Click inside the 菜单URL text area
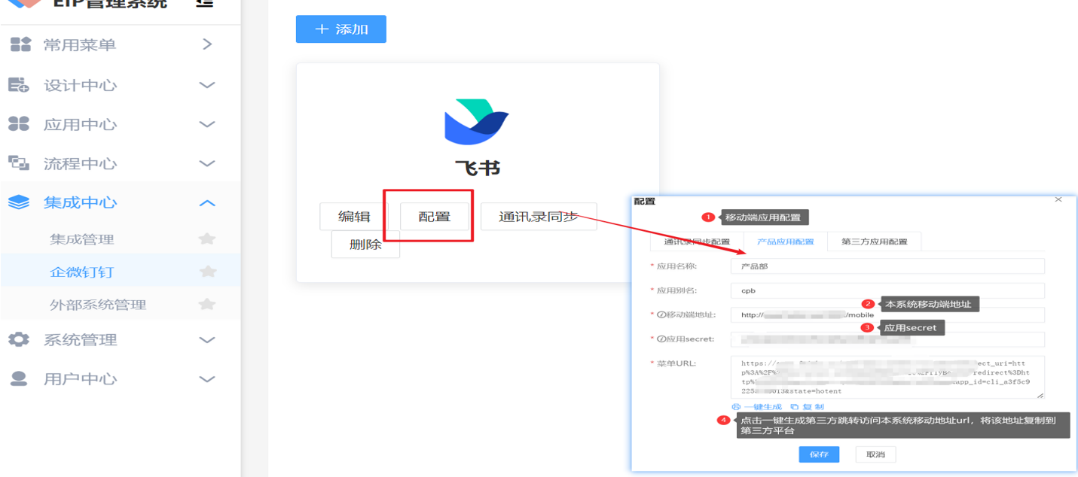The image size is (1078, 477). tap(887, 377)
